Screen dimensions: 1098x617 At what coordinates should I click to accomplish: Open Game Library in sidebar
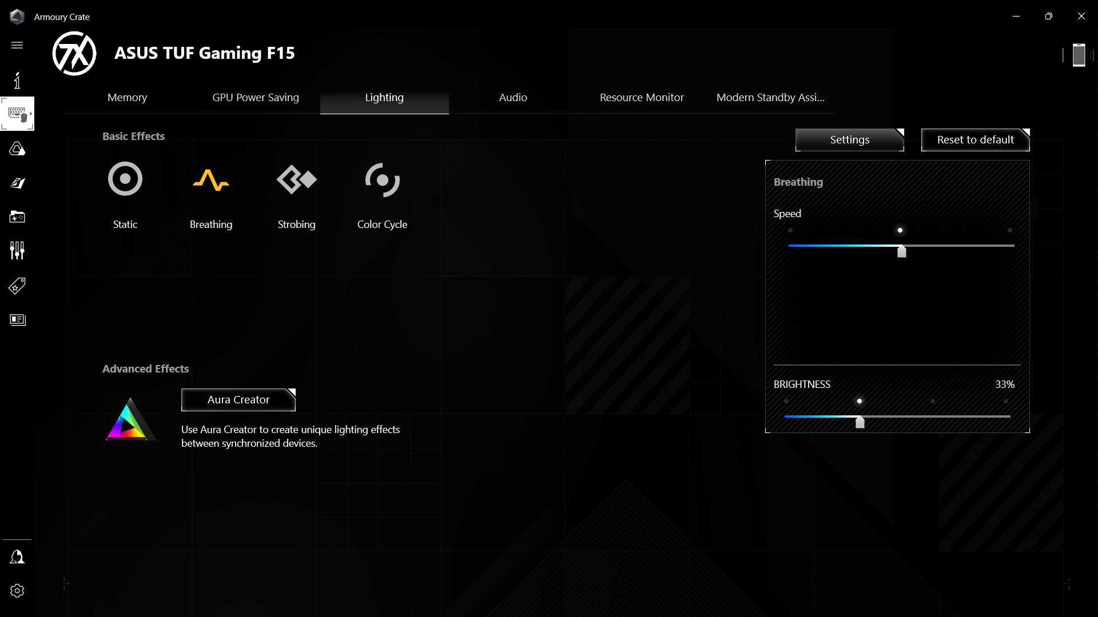point(17,217)
